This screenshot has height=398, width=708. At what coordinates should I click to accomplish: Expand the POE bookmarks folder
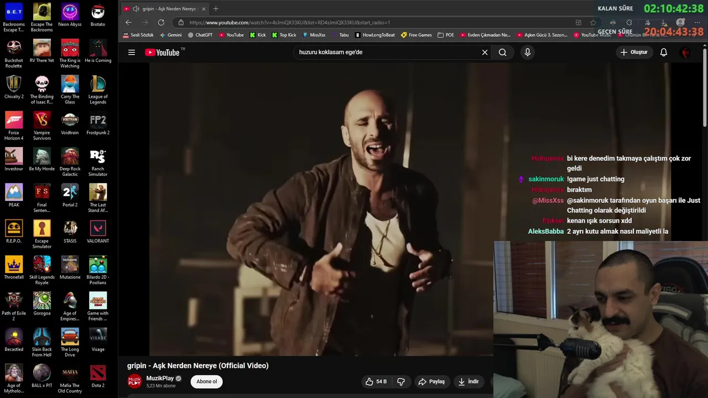coord(445,35)
